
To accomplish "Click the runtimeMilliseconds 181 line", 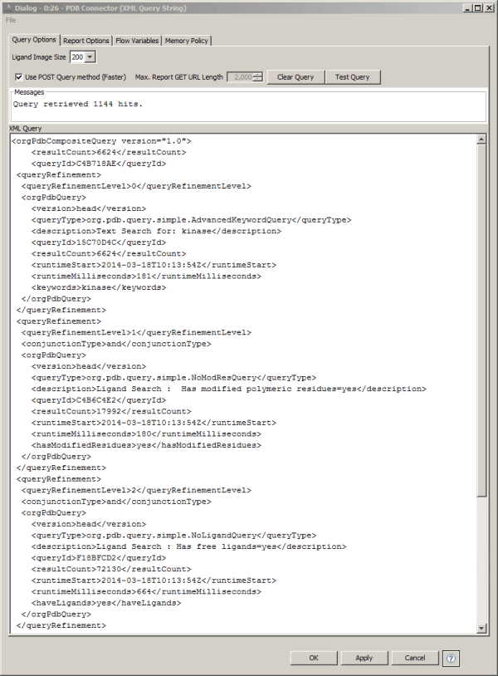I will 146,276.
